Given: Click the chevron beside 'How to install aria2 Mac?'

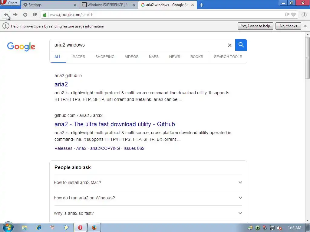Looking at the screenshot, I should coord(240,182).
